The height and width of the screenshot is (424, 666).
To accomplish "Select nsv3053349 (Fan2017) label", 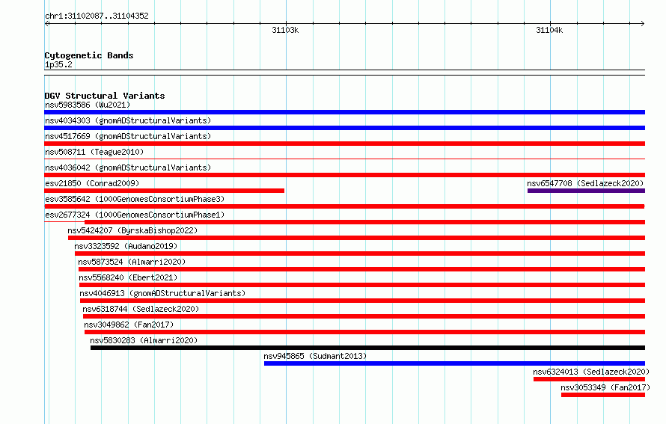I will pos(605,387).
